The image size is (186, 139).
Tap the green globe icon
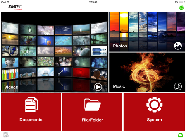(x=181, y=8)
